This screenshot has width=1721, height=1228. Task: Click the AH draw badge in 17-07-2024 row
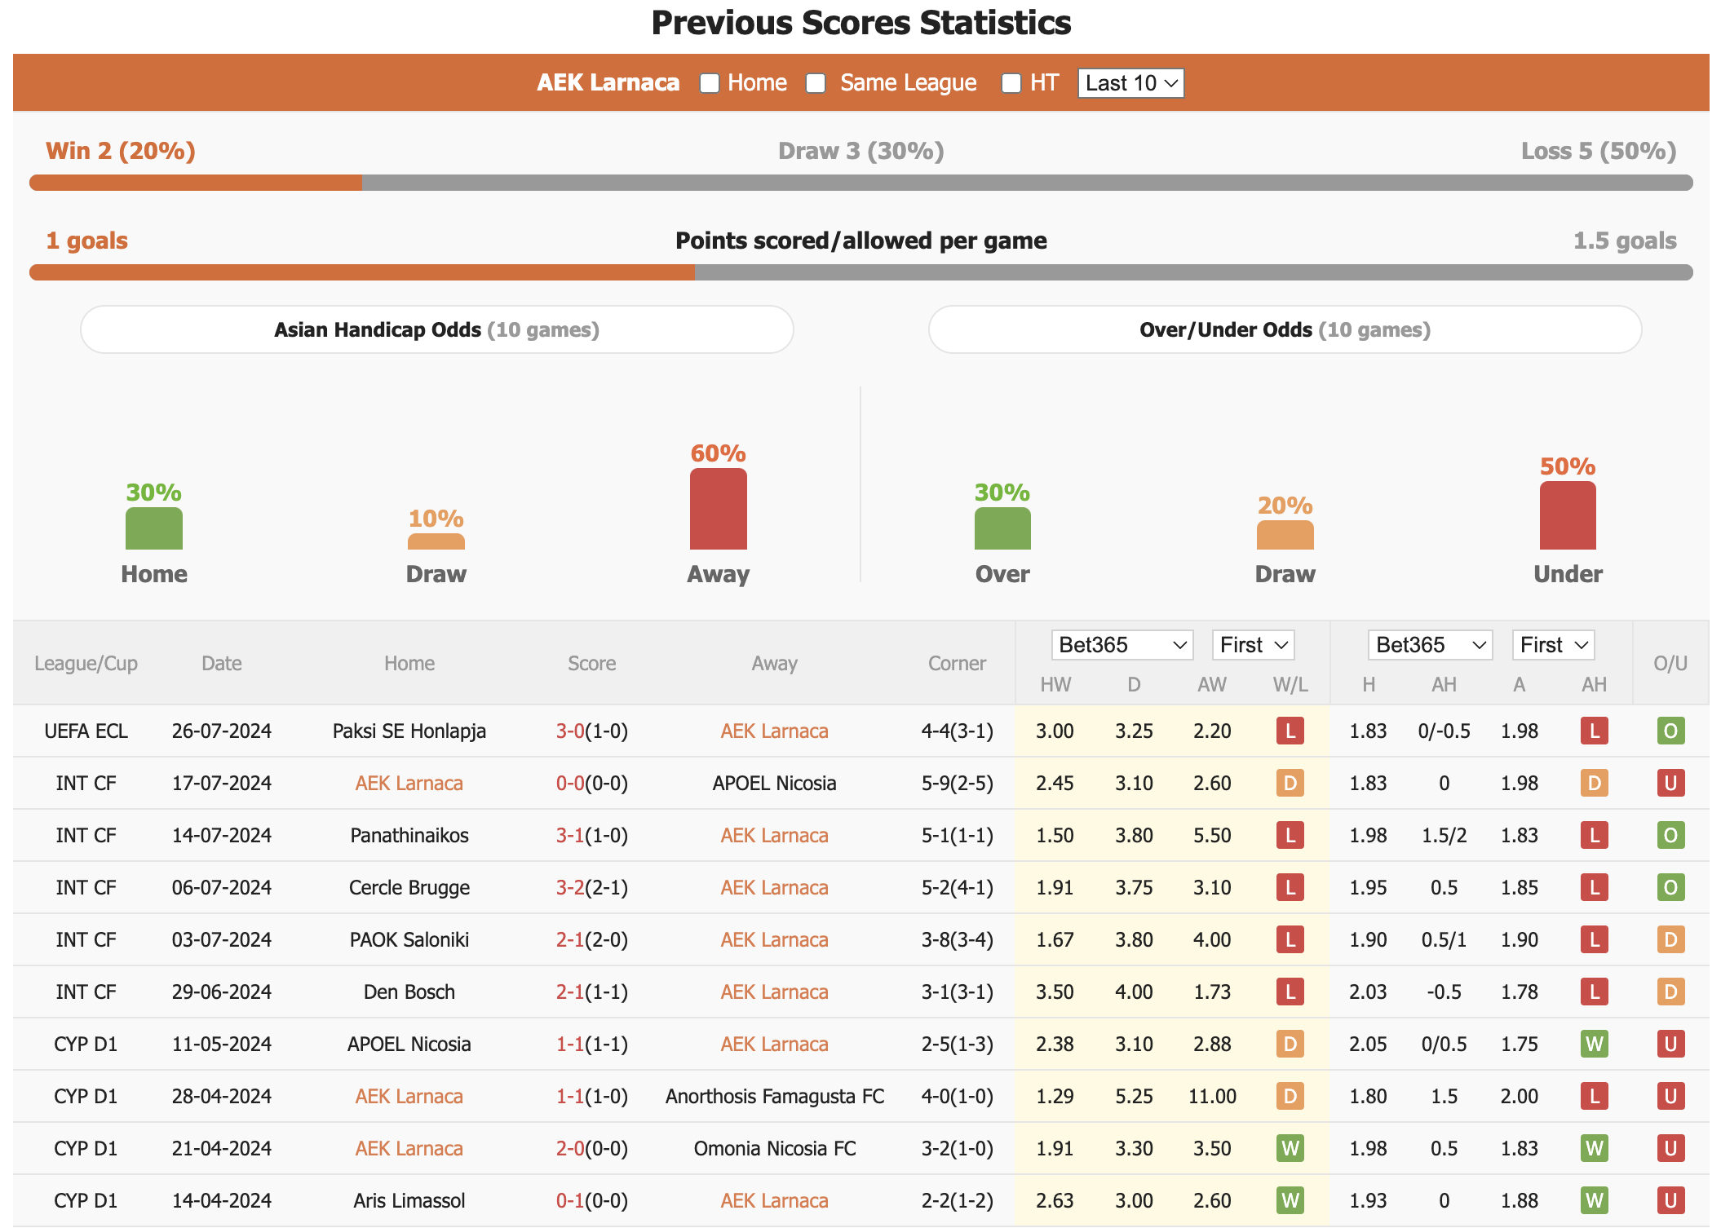pos(1595,783)
